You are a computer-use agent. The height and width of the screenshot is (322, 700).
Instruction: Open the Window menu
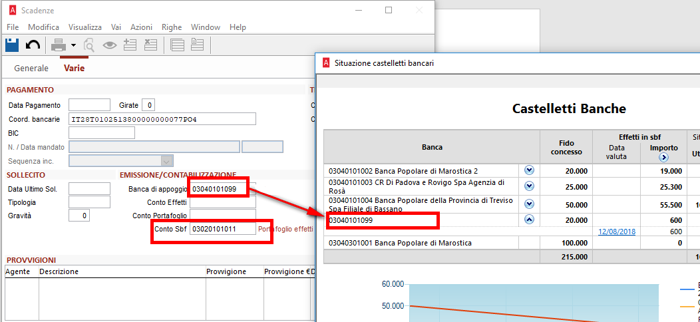pyautogui.click(x=206, y=27)
